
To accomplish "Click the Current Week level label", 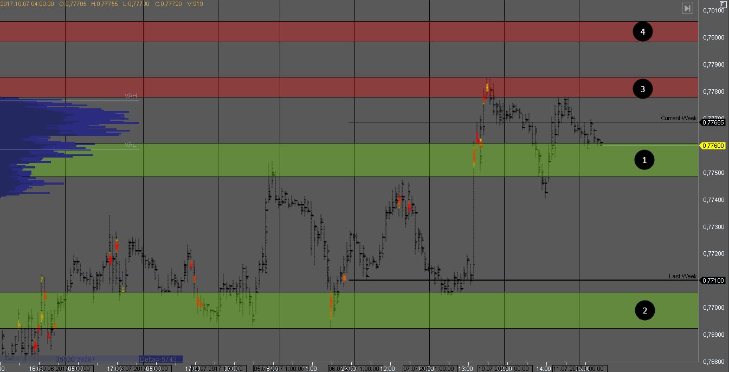I will coord(679,118).
